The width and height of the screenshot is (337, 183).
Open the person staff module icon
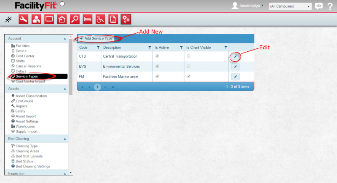coord(36,19)
